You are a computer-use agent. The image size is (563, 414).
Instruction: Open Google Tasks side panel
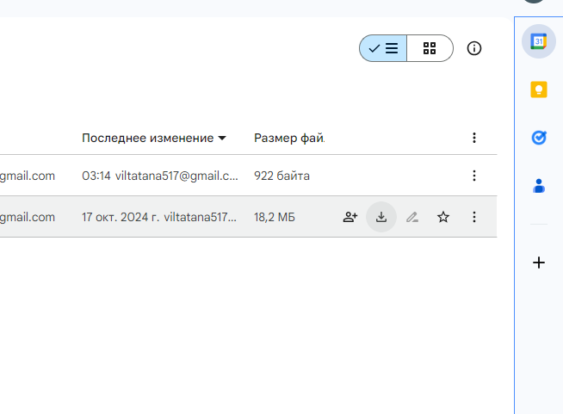pos(539,138)
